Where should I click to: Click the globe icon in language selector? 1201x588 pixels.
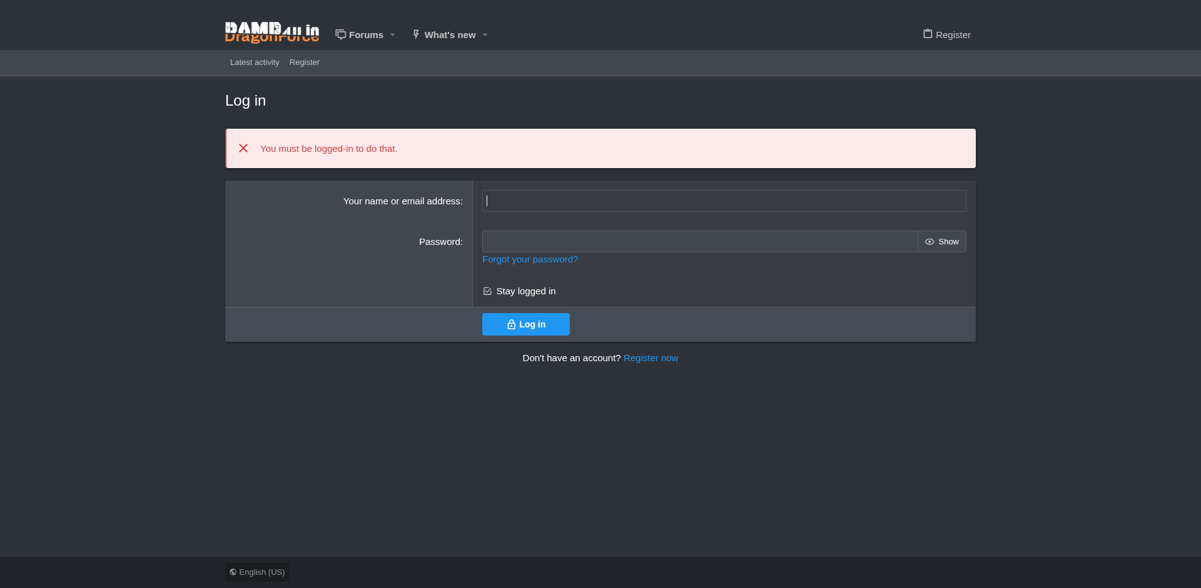(x=233, y=572)
